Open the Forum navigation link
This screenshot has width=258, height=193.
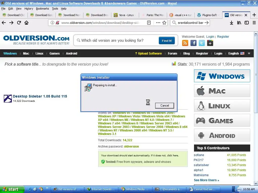pyautogui.click(x=172, y=53)
